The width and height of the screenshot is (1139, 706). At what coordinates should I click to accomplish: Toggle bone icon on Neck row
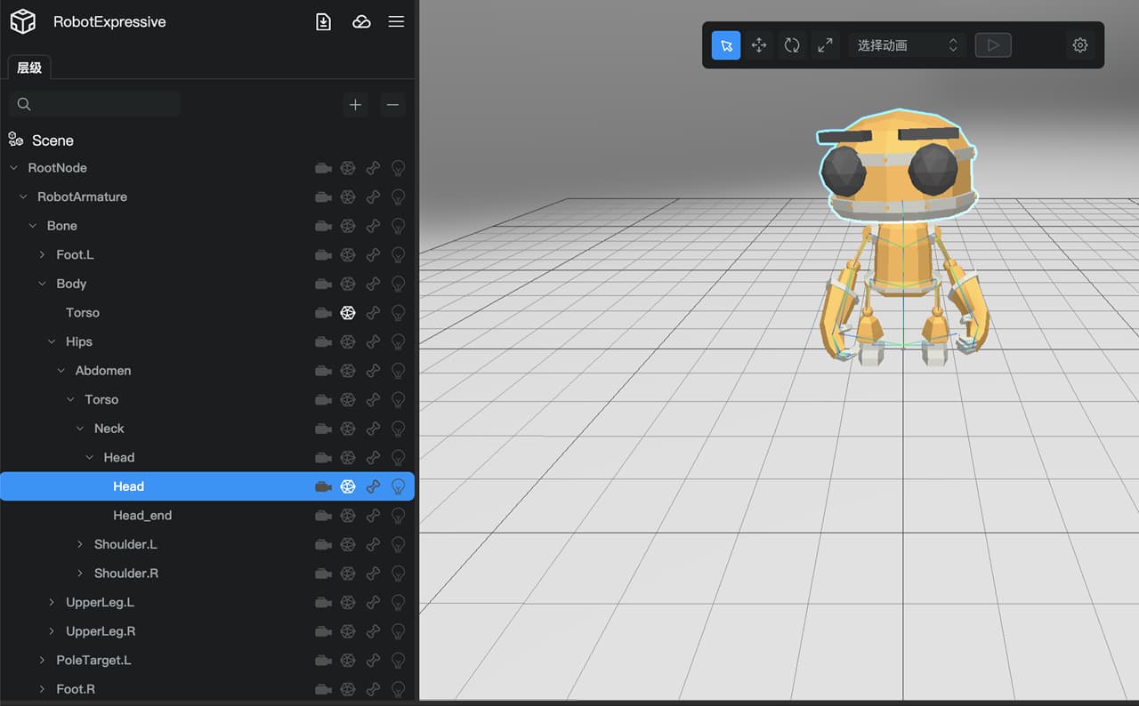374,429
